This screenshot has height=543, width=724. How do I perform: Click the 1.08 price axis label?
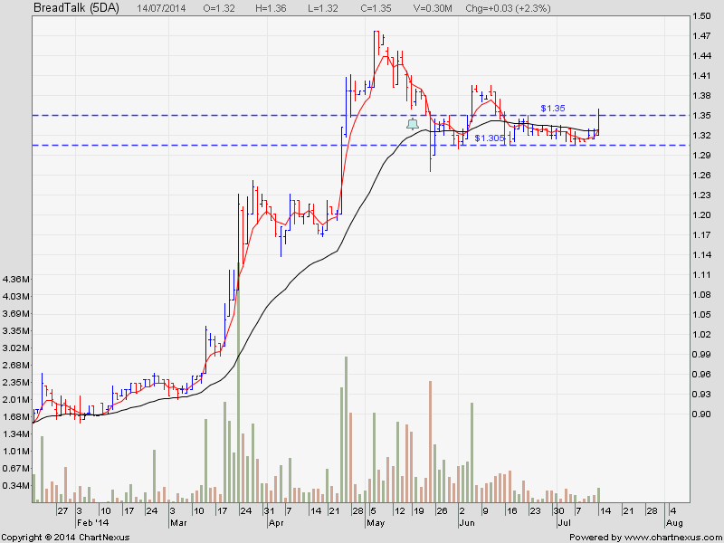701,295
